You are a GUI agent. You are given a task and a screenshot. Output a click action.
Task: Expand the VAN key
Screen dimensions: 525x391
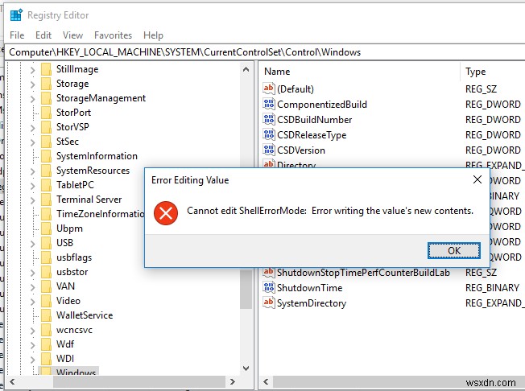(32, 287)
